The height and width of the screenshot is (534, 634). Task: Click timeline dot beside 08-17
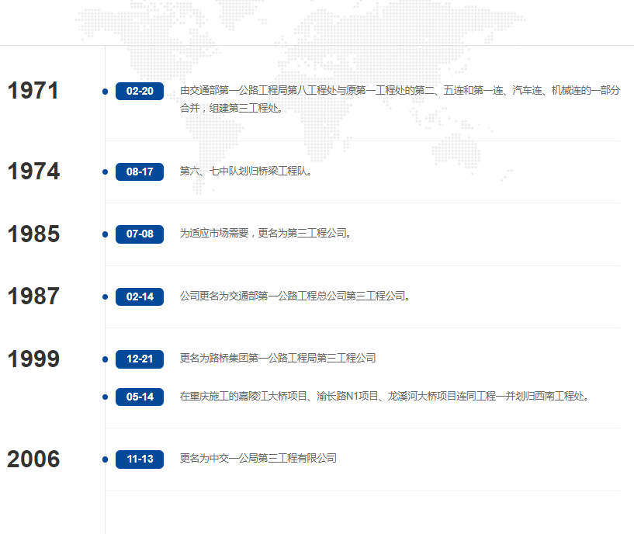coord(105,172)
